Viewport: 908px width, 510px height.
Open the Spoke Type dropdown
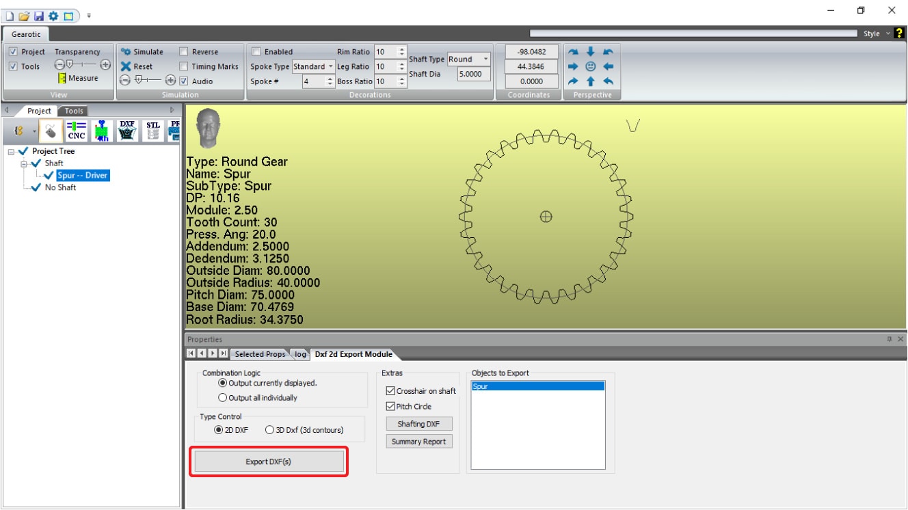331,66
